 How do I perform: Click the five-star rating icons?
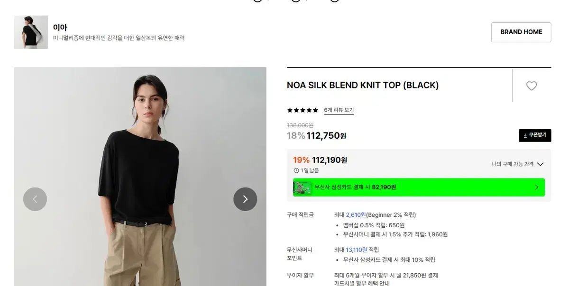pyautogui.click(x=303, y=110)
